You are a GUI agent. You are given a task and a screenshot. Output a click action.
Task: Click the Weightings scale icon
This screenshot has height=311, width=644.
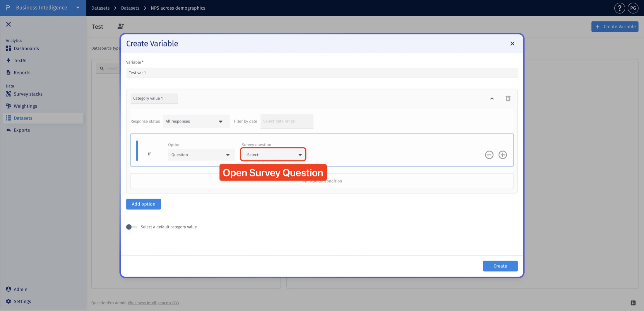[8, 106]
